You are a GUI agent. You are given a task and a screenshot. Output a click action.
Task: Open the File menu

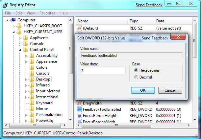(8, 13)
